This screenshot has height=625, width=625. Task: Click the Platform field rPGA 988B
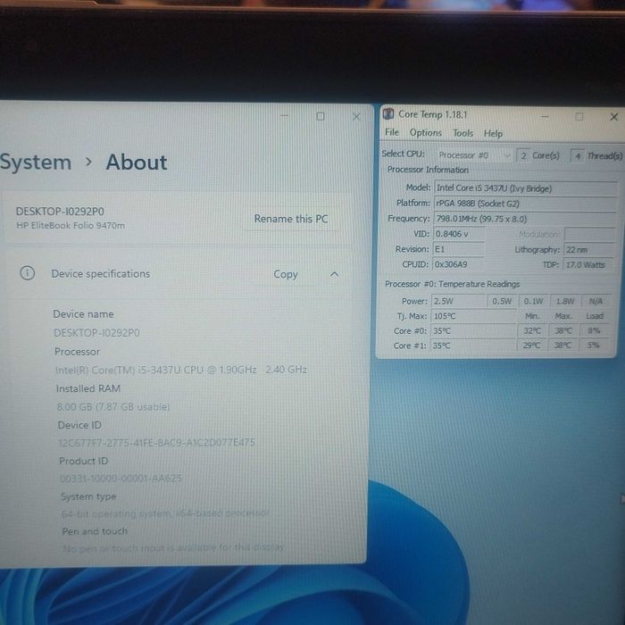click(x=525, y=204)
